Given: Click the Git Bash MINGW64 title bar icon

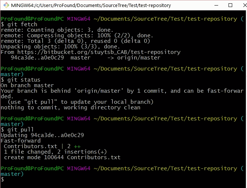Looking at the screenshot, I should [6, 6].
